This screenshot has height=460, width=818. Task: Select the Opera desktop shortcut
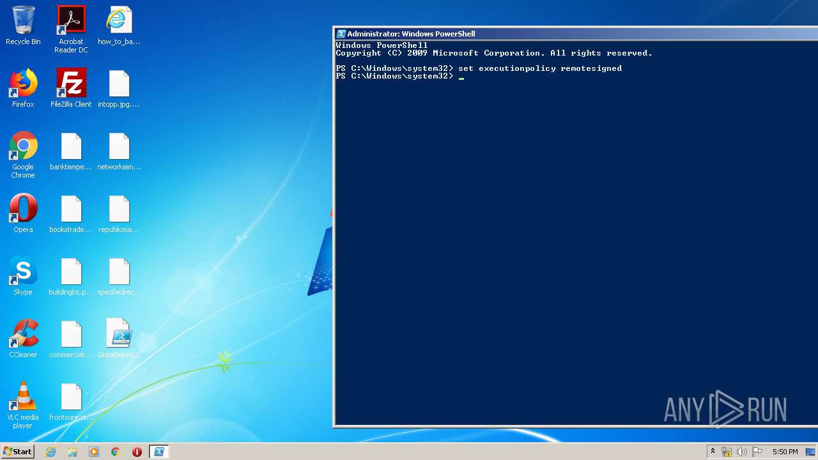click(23, 213)
